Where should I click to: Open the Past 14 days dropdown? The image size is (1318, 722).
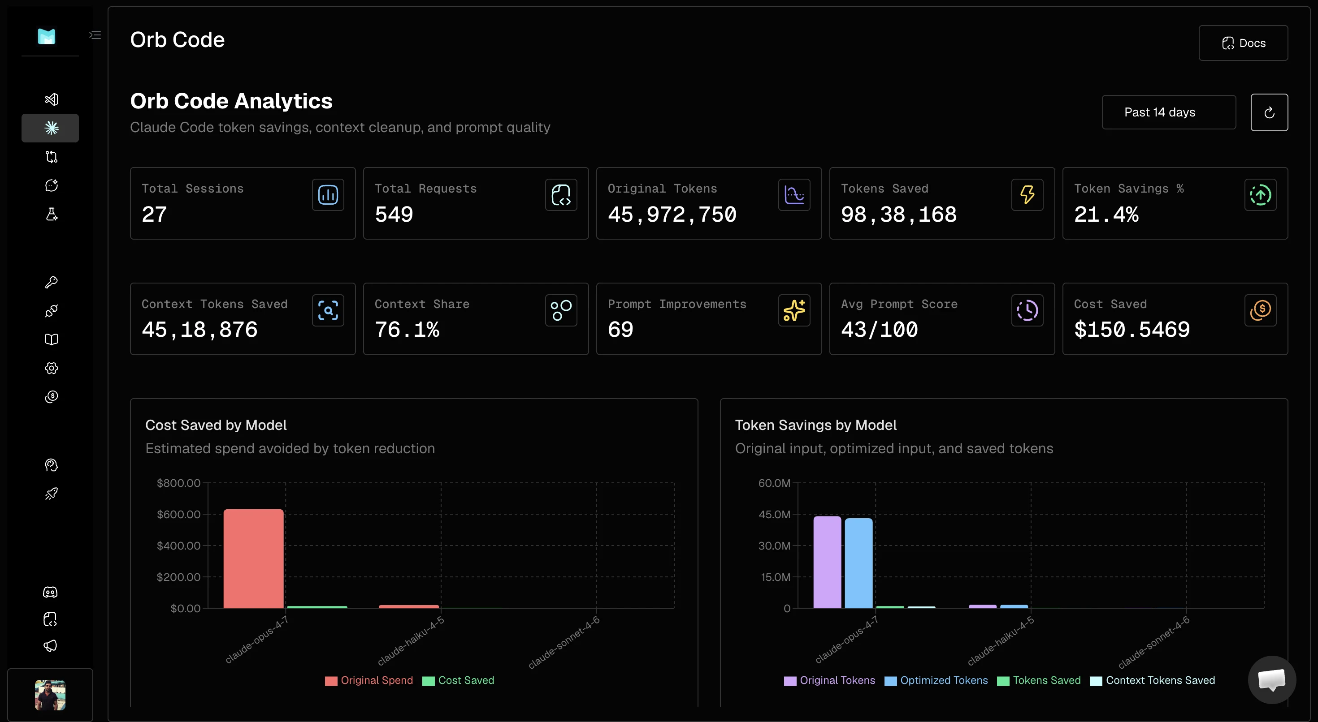click(x=1169, y=112)
